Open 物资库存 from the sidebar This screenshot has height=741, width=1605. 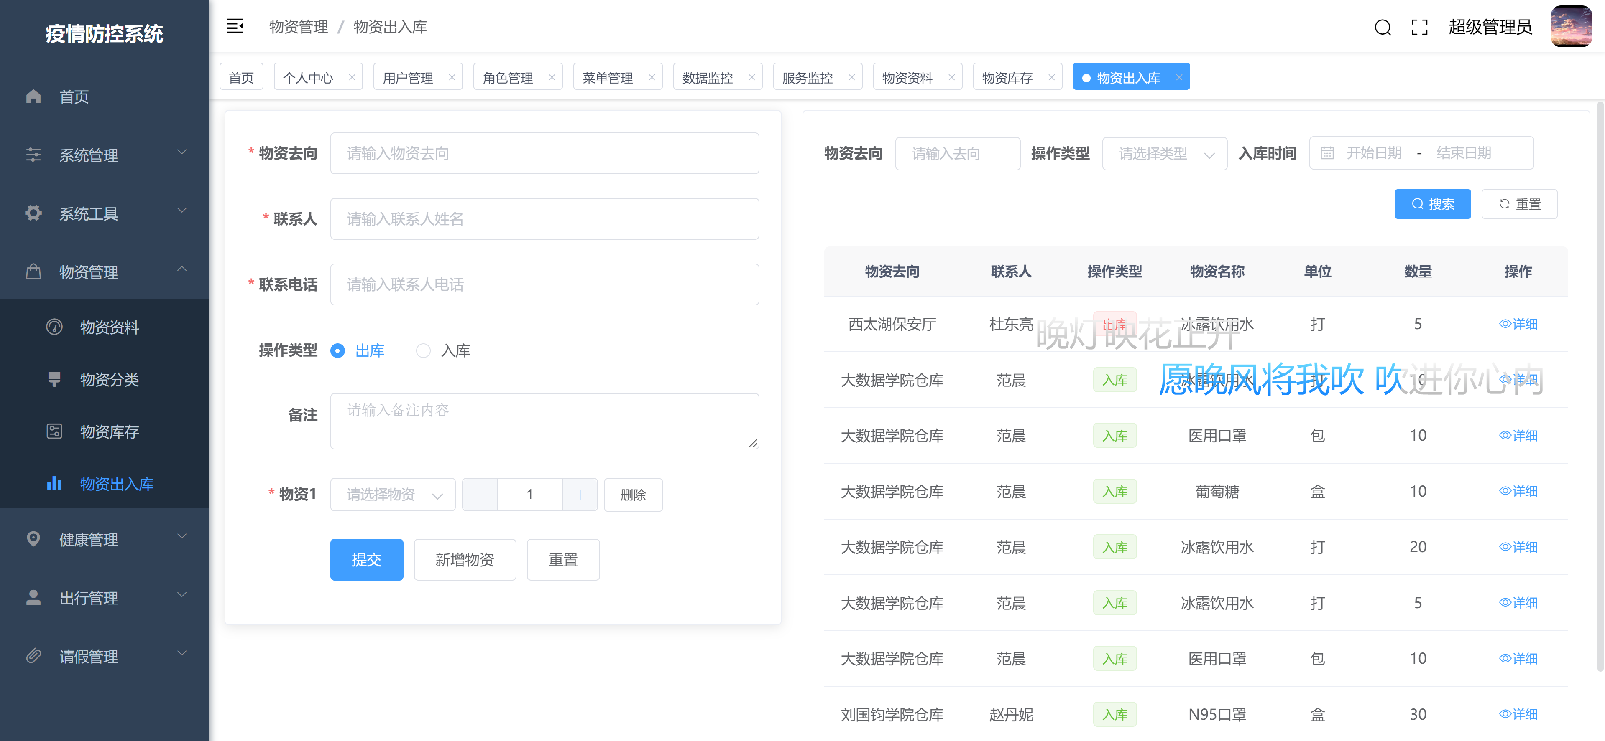110,432
